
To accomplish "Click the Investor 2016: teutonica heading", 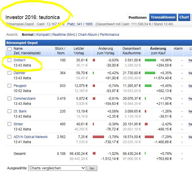I will pyautogui.click(x=33, y=17).
